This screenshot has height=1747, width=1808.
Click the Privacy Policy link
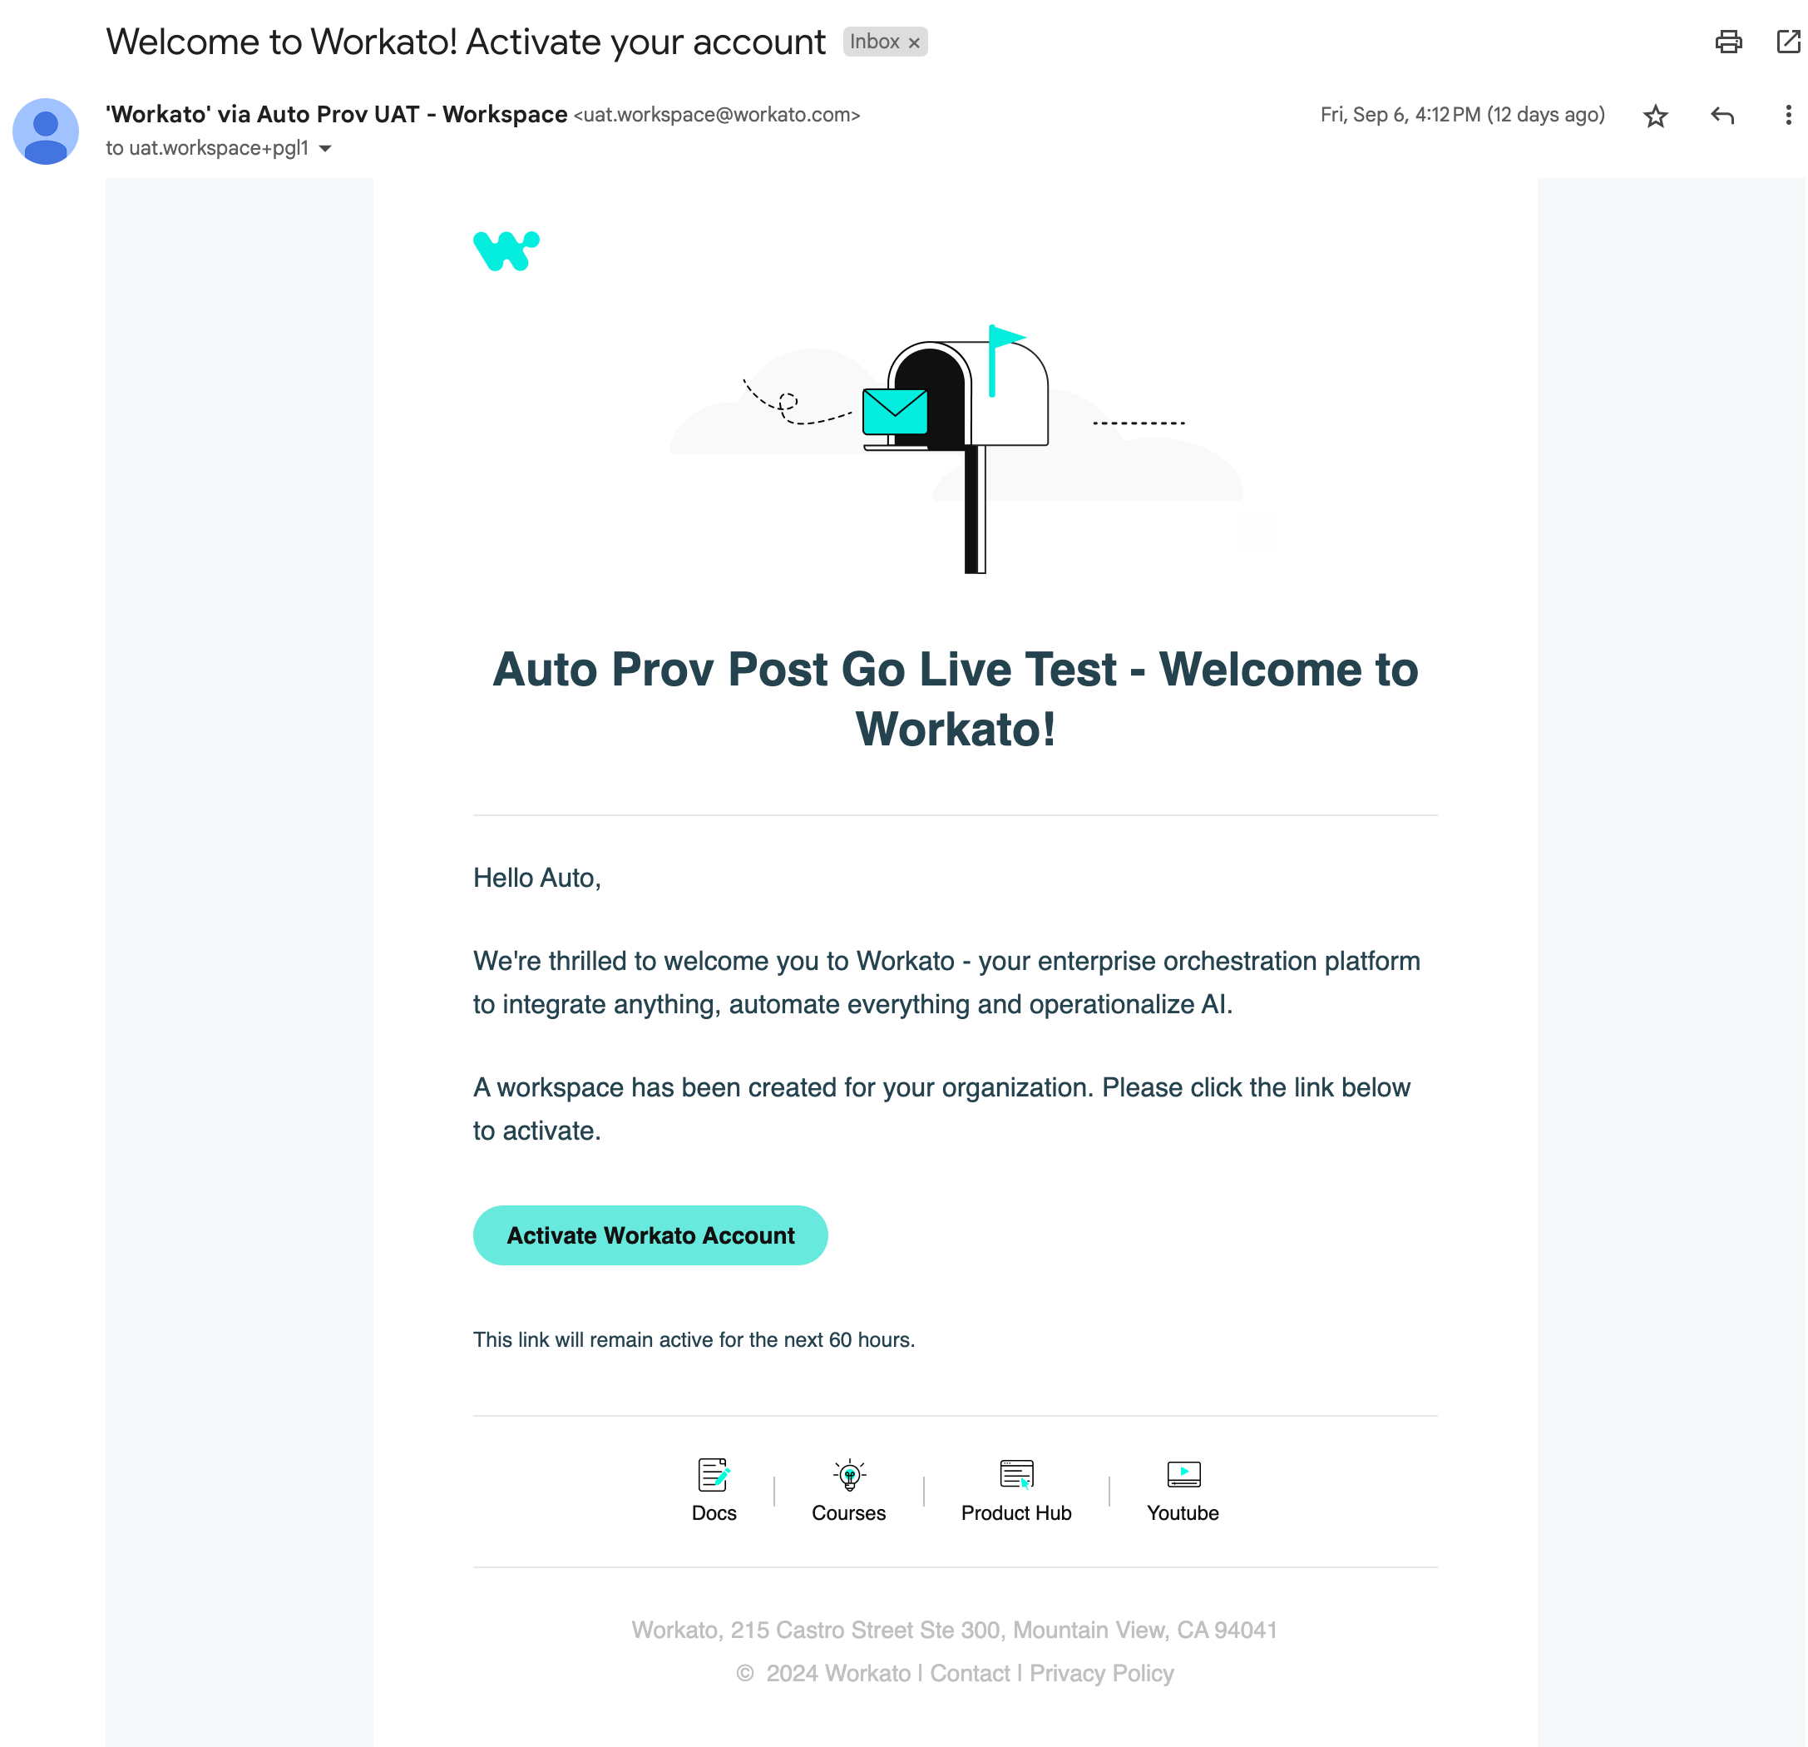point(1103,1671)
